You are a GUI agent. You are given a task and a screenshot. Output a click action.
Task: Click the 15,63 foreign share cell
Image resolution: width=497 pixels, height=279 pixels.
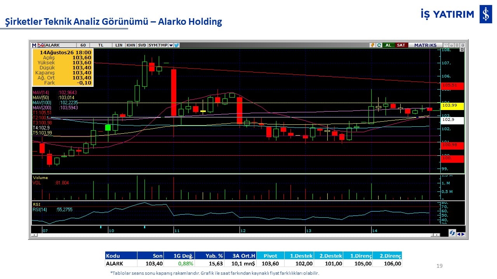(209, 263)
